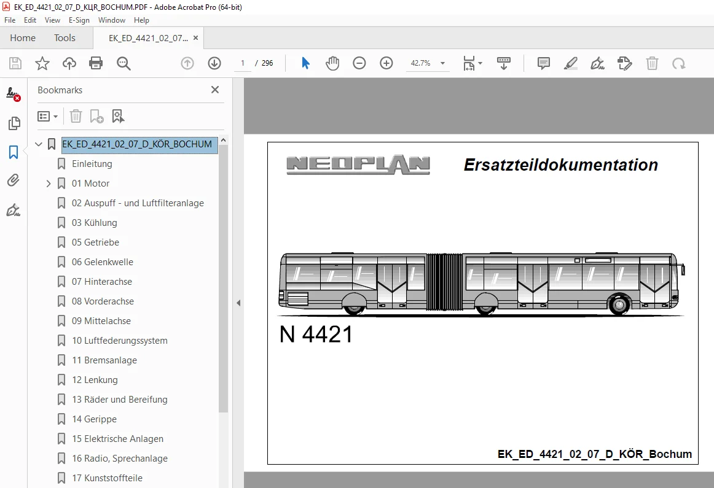Viewport: 714px width, 488px height.
Task: Open the 13 Räder und Bereifung bookmark
Action: pos(120,400)
